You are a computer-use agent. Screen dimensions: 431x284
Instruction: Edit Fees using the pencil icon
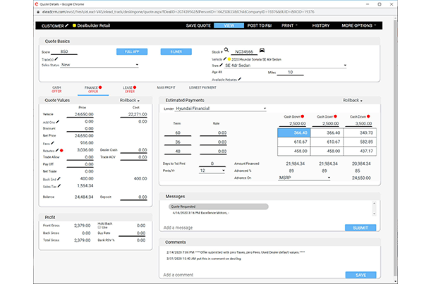click(52, 143)
